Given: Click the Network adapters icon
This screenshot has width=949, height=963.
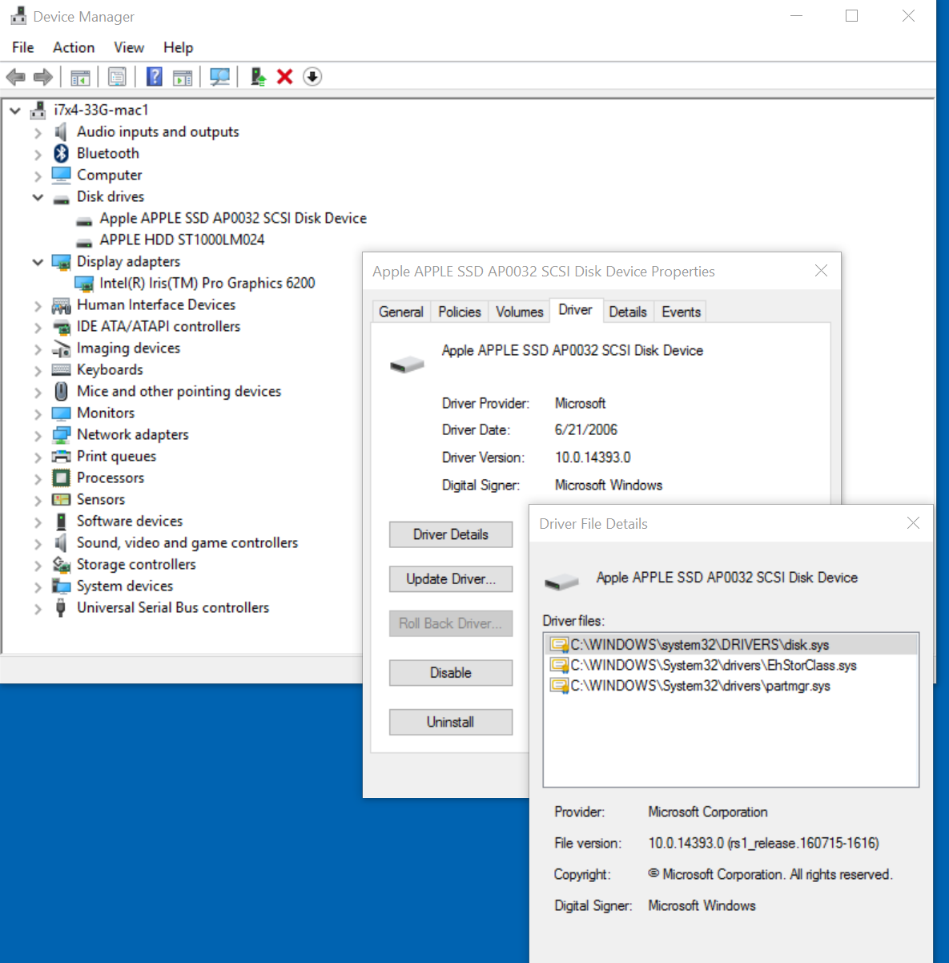Looking at the screenshot, I should (62, 434).
